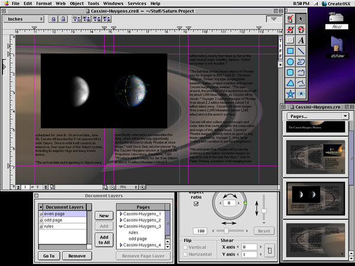Expand the Cassini-Huygens_1 page entry
Screen dimensions: 355x266
[x=121, y=213]
